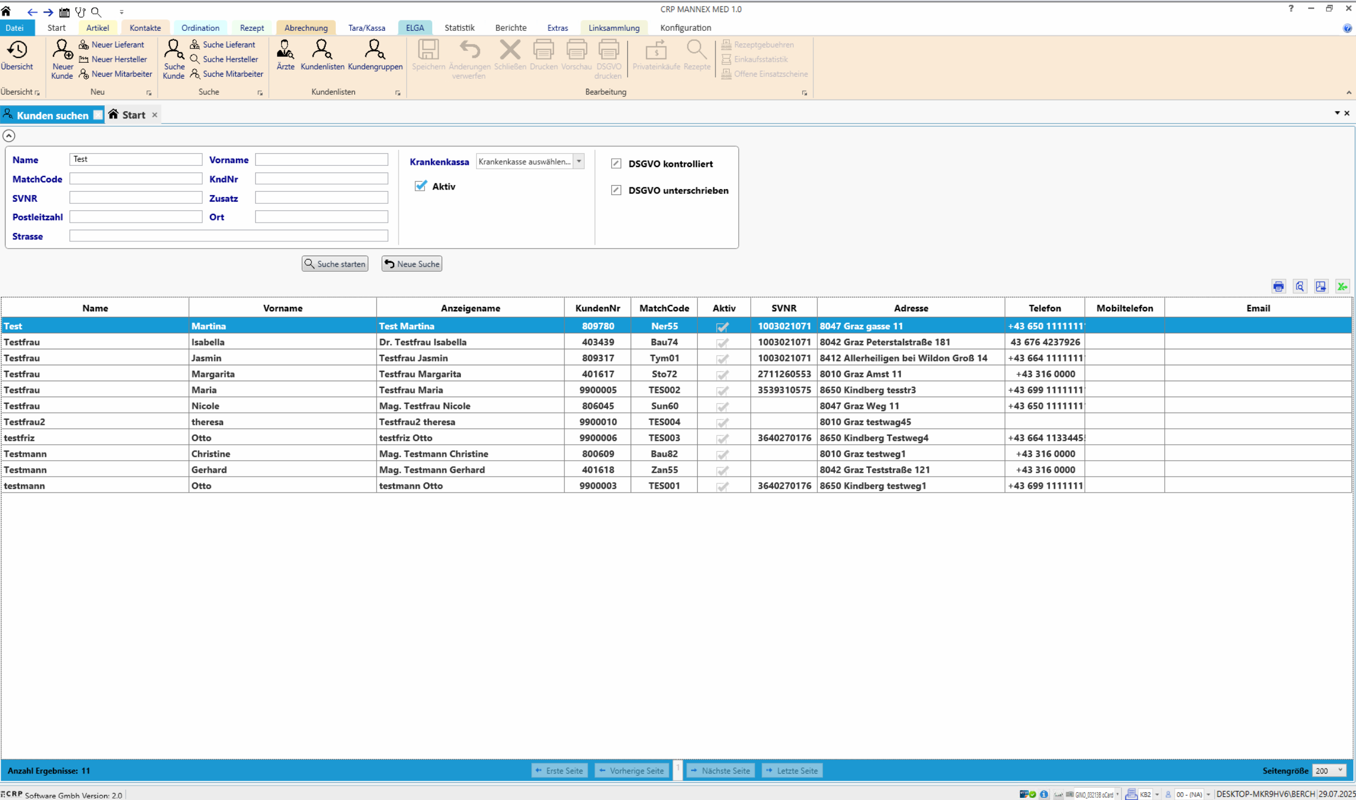Open Suche Kunde in the ribbon
Viewport: 1356px width, 800px height.
click(x=174, y=60)
